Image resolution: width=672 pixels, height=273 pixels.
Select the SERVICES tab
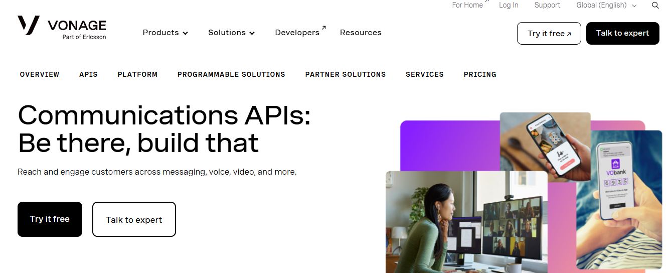point(425,74)
